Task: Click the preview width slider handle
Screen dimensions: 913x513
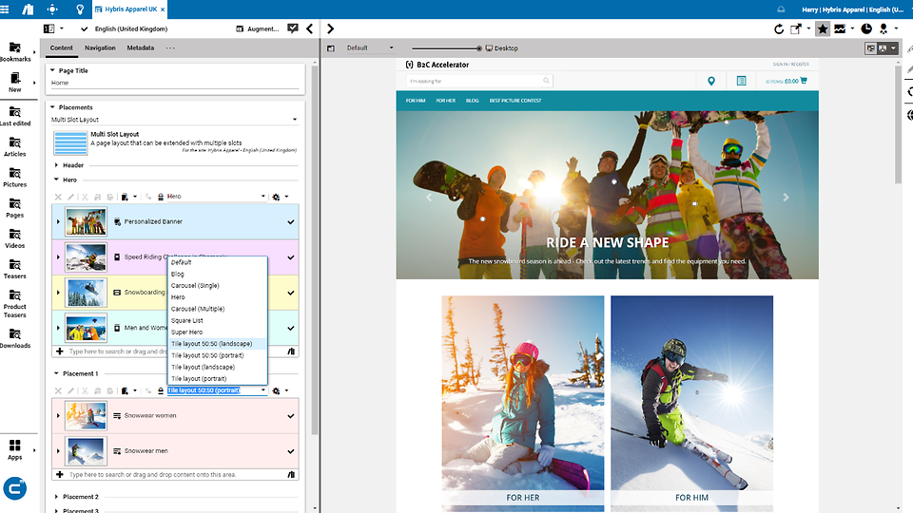Action: [x=479, y=48]
